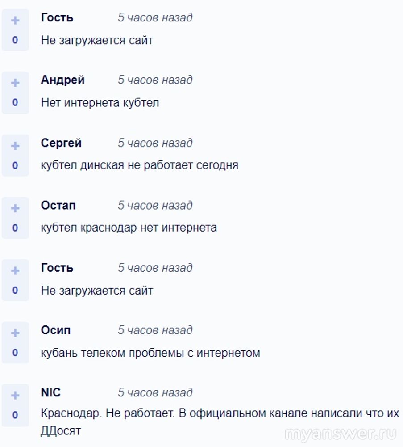Select the vote counter for Сергей's comment
The height and width of the screenshot is (447, 403).
(x=15, y=165)
